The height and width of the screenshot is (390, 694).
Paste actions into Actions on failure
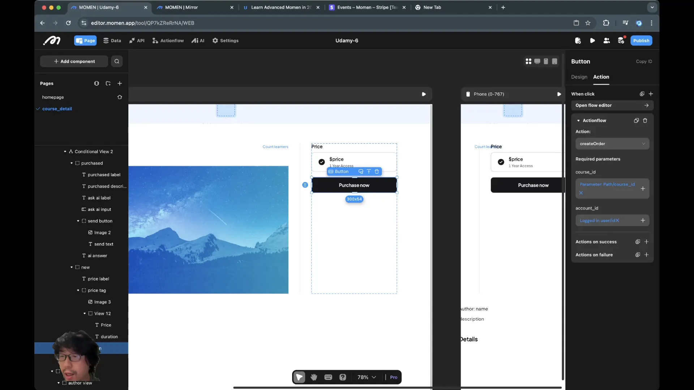[x=638, y=255]
